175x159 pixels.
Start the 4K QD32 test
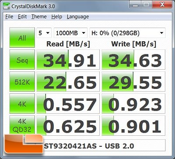pyautogui.click(x=22, y=125)
